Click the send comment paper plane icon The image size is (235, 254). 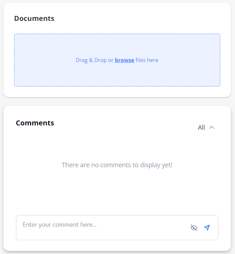[x=207, y=227]
